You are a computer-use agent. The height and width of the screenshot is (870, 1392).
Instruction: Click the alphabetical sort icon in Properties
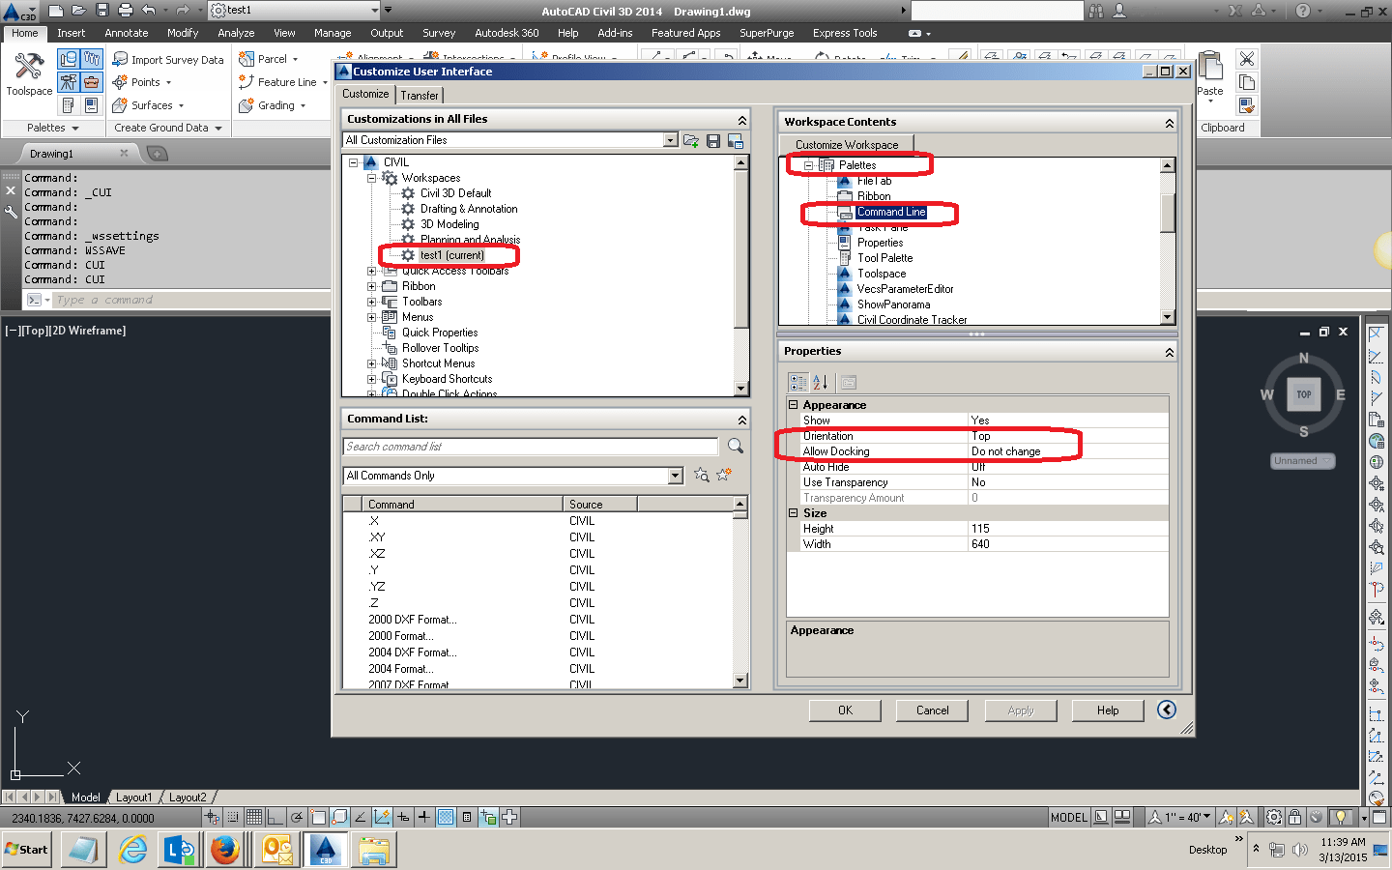pos(821,382)
